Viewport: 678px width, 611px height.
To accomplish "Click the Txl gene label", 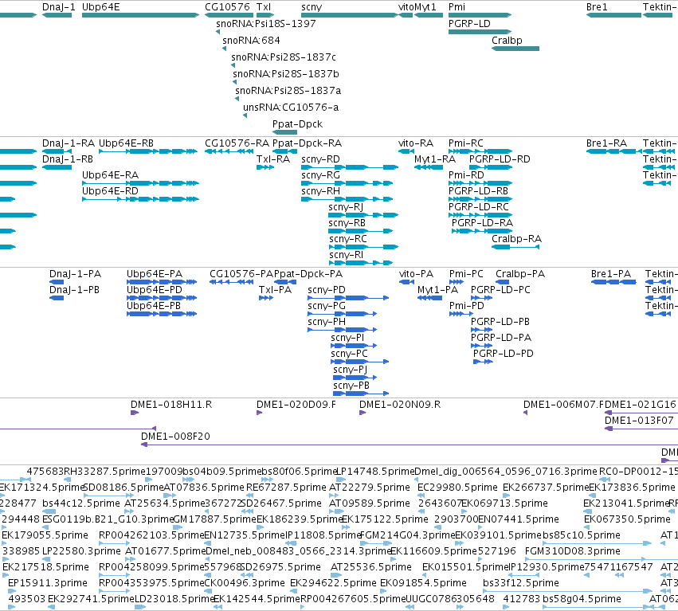I will tap(264, 7).
